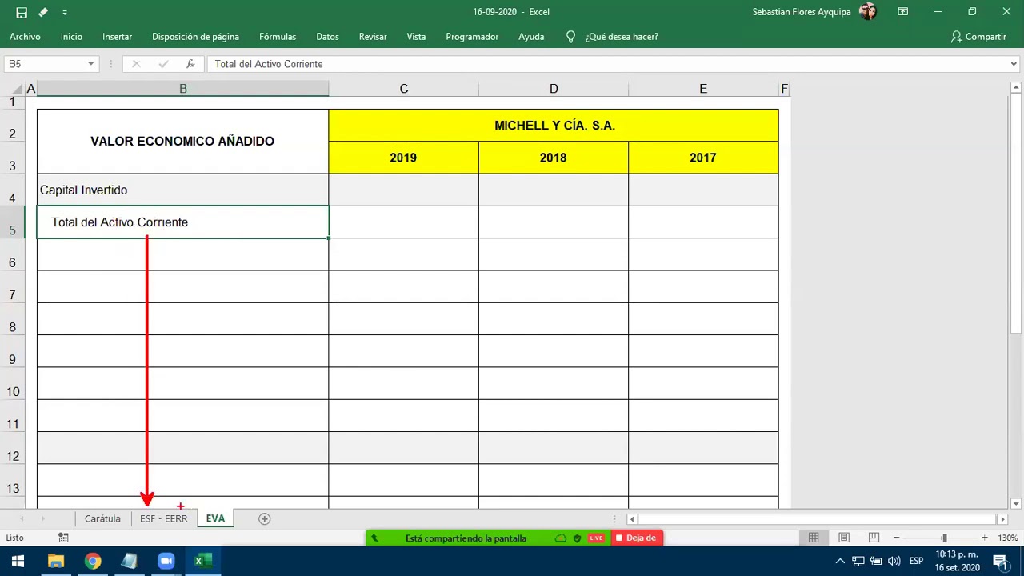This screenshot has height=576, width=1024.
Task: Open the Insertar ribbon tab
Action: coord(117,37)
